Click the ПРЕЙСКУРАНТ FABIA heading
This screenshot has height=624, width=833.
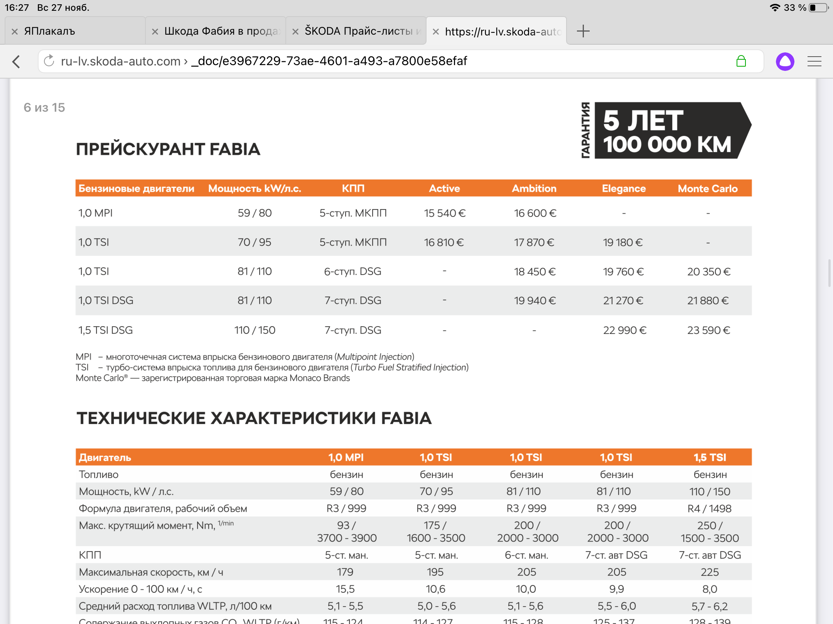point(168,149)
